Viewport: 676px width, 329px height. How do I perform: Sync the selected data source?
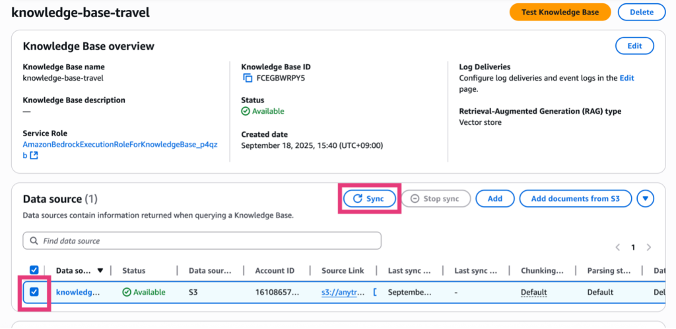(370, 199)
